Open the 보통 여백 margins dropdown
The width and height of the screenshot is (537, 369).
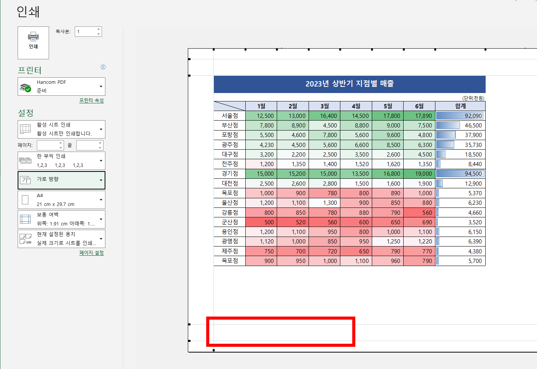61,219
